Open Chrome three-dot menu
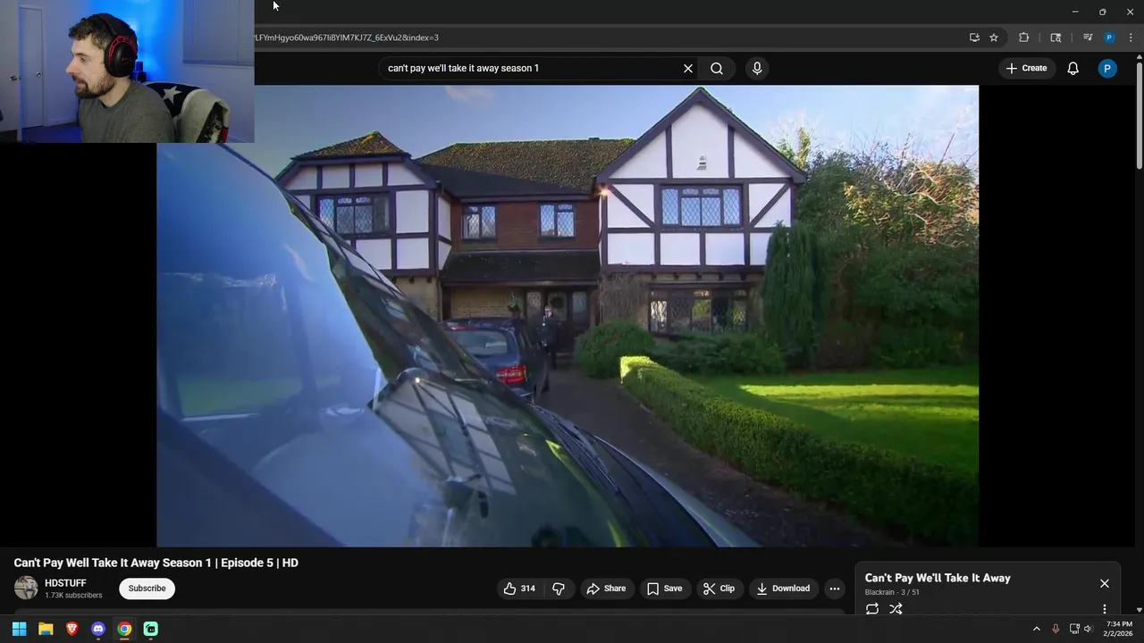The image size is (1144, 643). click(x=1131, y=38)
